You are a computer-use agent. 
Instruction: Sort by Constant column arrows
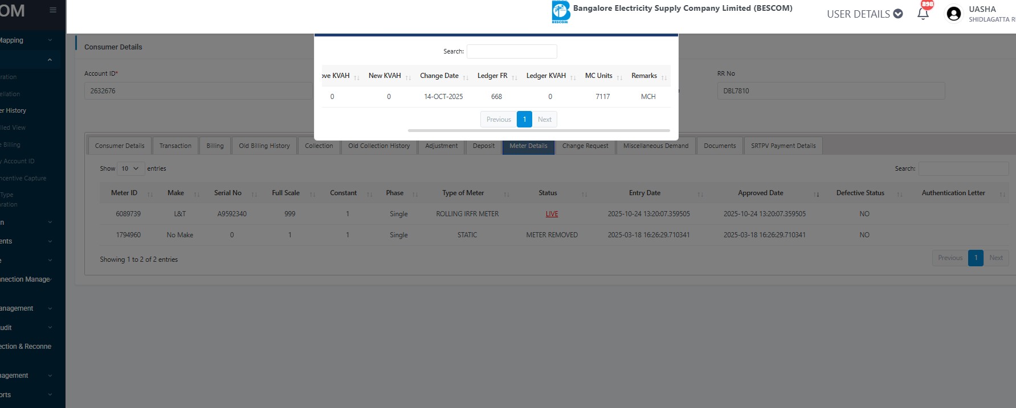[x=369, y=194]
